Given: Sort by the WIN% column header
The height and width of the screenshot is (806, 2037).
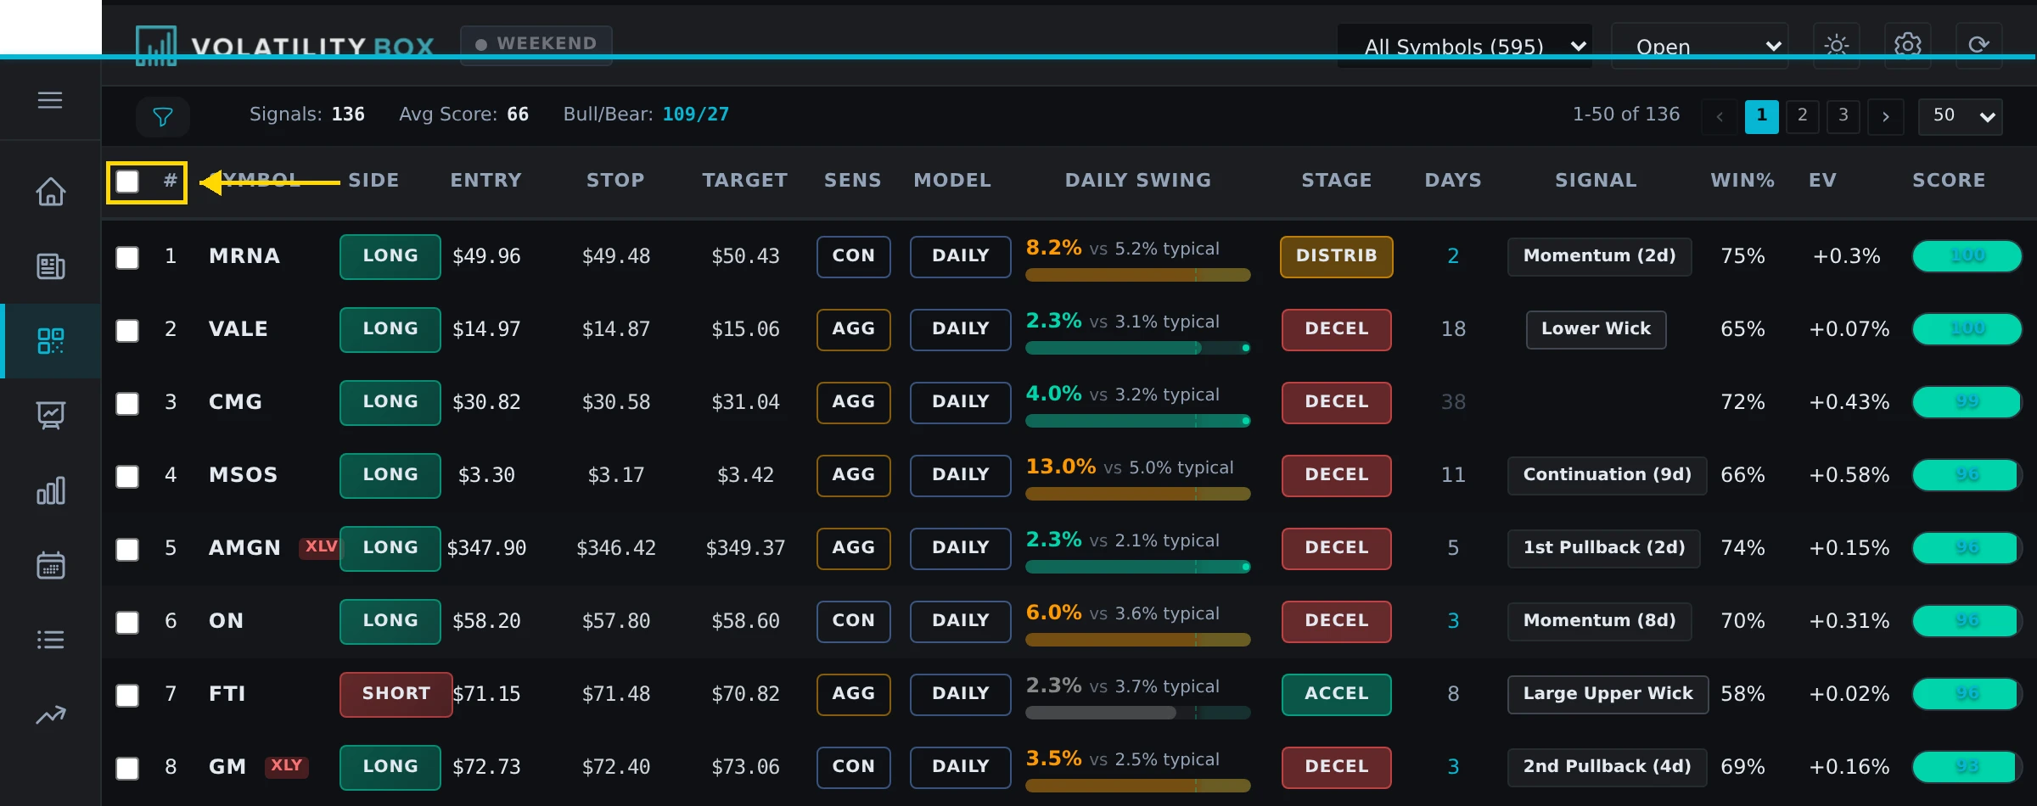Looking at the screenshot, I should (x=1742, y=180).
